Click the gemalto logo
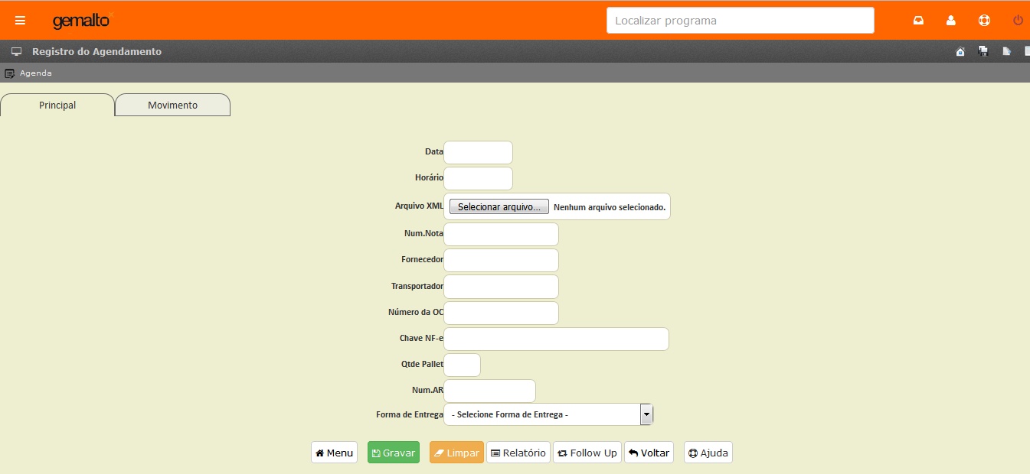This screenshot has height=474, width=1030. 81,21
